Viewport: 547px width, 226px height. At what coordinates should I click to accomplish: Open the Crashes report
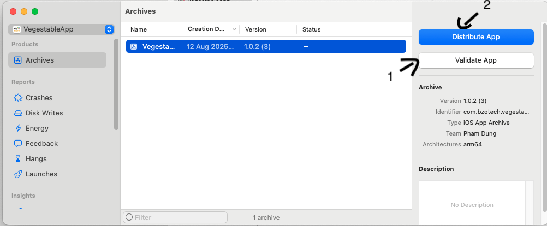coord(39,97)
